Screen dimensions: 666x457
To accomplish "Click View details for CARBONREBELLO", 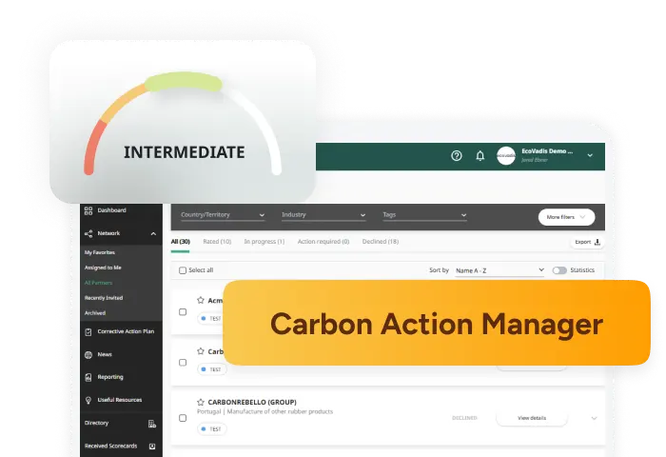I will tap(531, 418).
